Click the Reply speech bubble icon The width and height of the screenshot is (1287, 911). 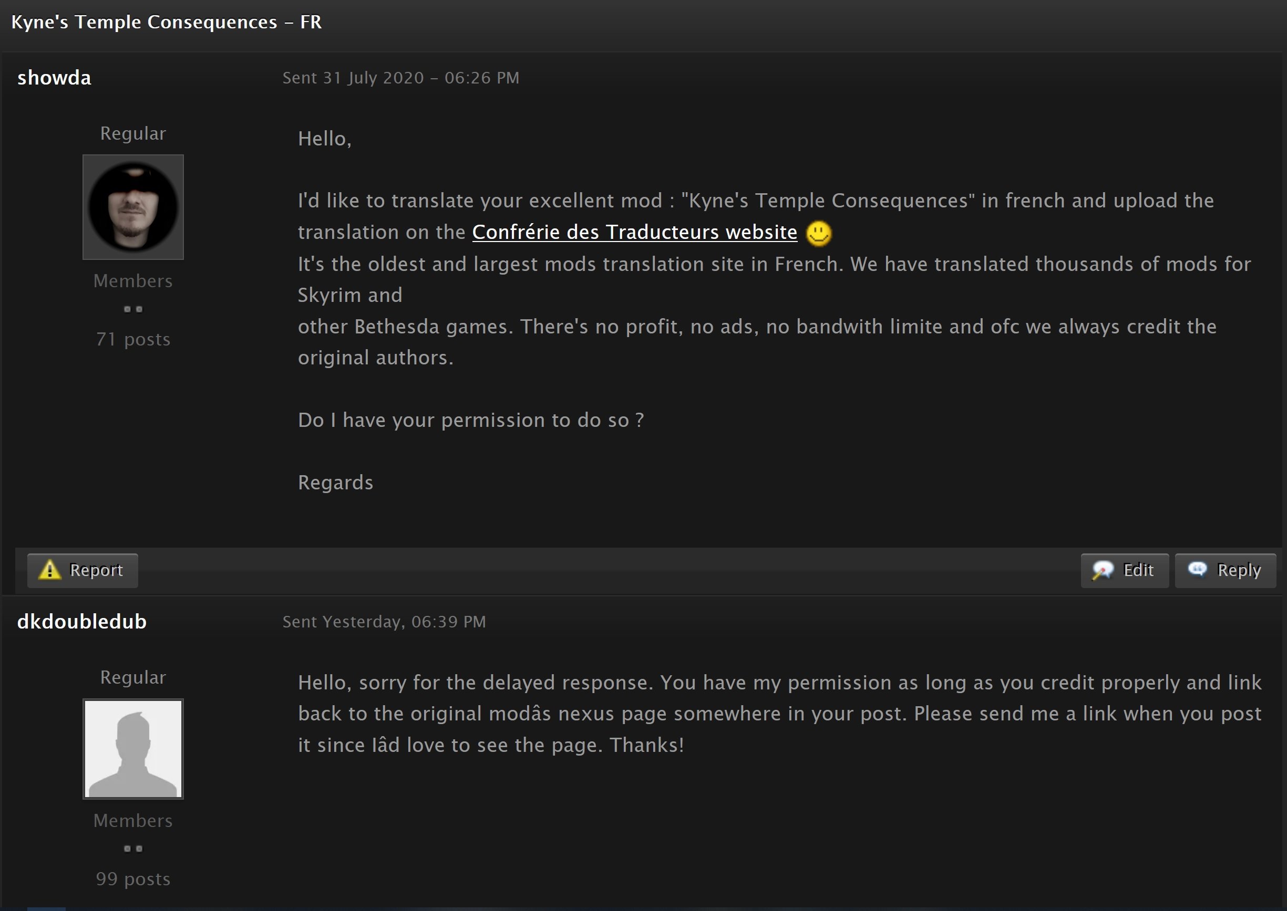coord(1197,569)
